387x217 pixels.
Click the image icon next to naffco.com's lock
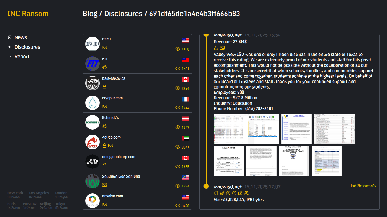111,146
